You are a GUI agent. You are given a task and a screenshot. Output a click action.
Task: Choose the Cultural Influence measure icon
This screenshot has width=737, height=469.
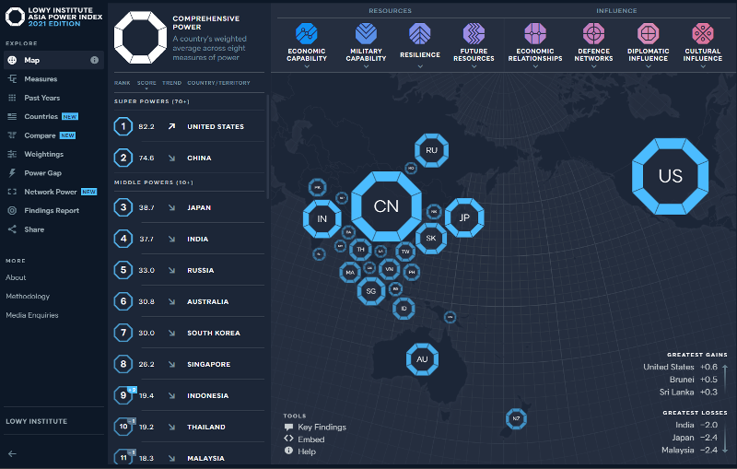[x=703, y=34]
